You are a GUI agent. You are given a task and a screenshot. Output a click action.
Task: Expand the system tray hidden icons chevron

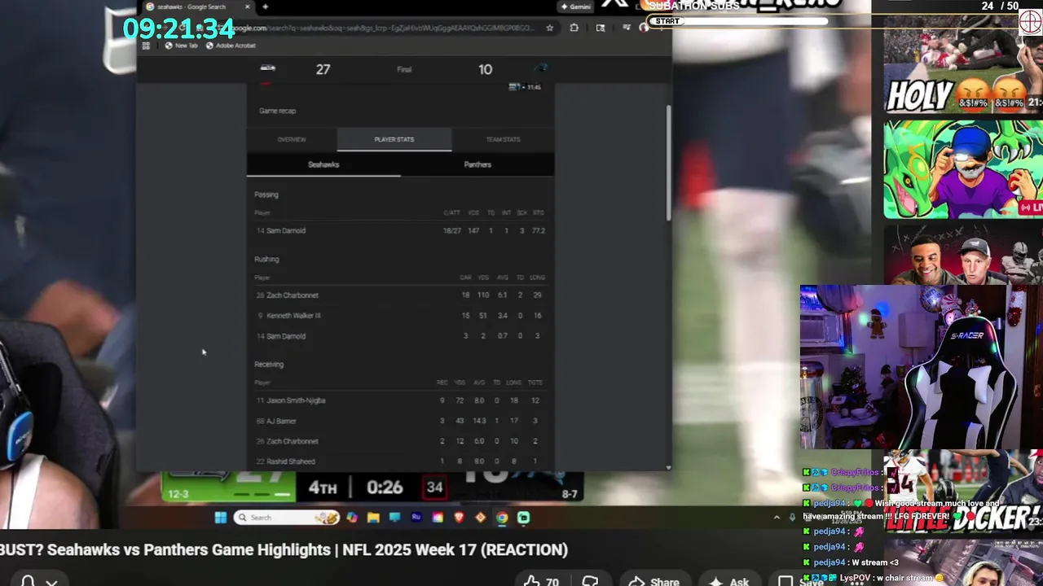pyautogui.click(x=777, y=518)
